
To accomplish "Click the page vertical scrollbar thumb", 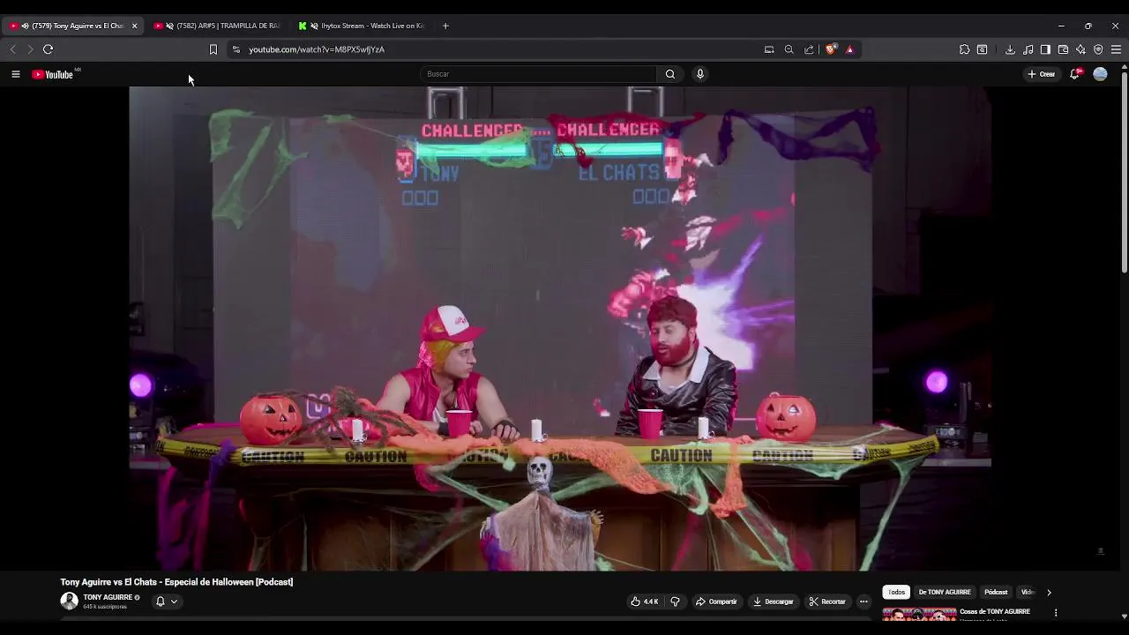I will click(1124, 172).
